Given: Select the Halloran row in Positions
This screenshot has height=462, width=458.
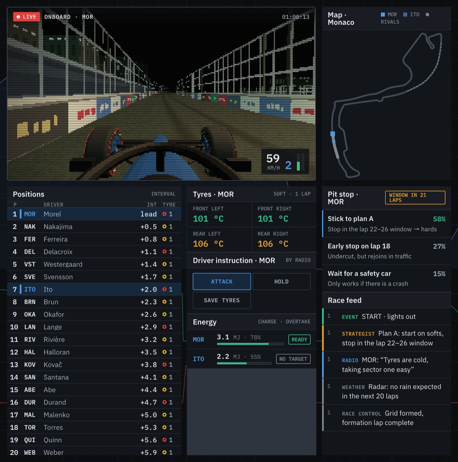Looking at the screenshot, I should pyautogui.click(x=94, y=352).
